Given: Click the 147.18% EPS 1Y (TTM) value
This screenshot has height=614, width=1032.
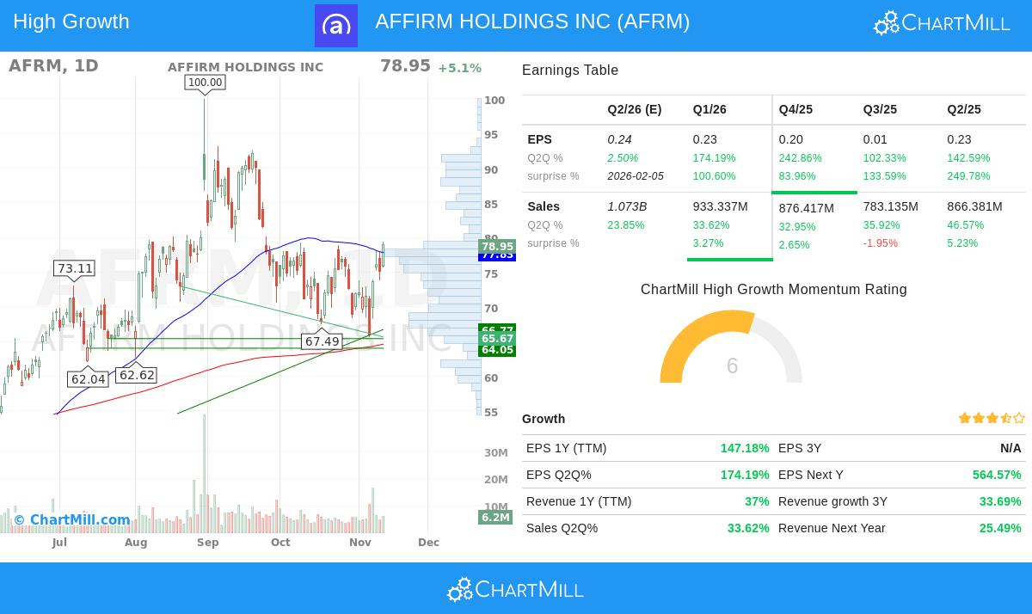Looking at the screenshot, I should point(745,448).
